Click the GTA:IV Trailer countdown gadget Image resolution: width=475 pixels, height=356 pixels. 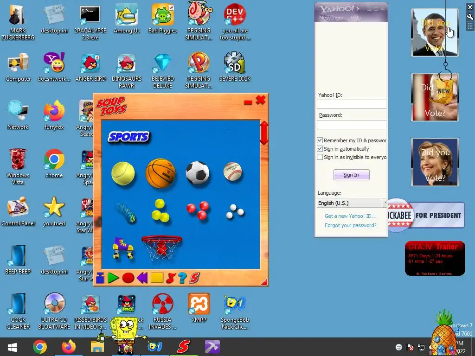point(435,259)
